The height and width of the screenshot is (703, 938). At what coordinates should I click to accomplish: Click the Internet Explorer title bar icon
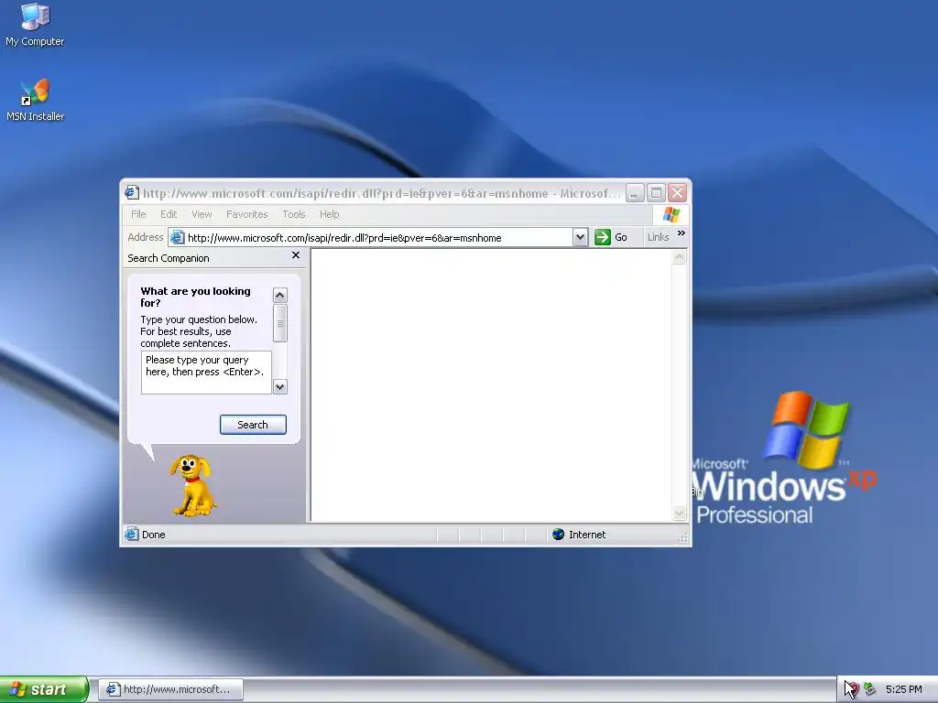pos(132,192)
